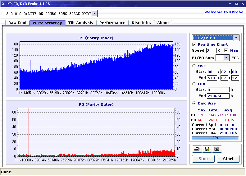Select the Disc Size radio option
246x176 pixels.
(x=194, y=103)
